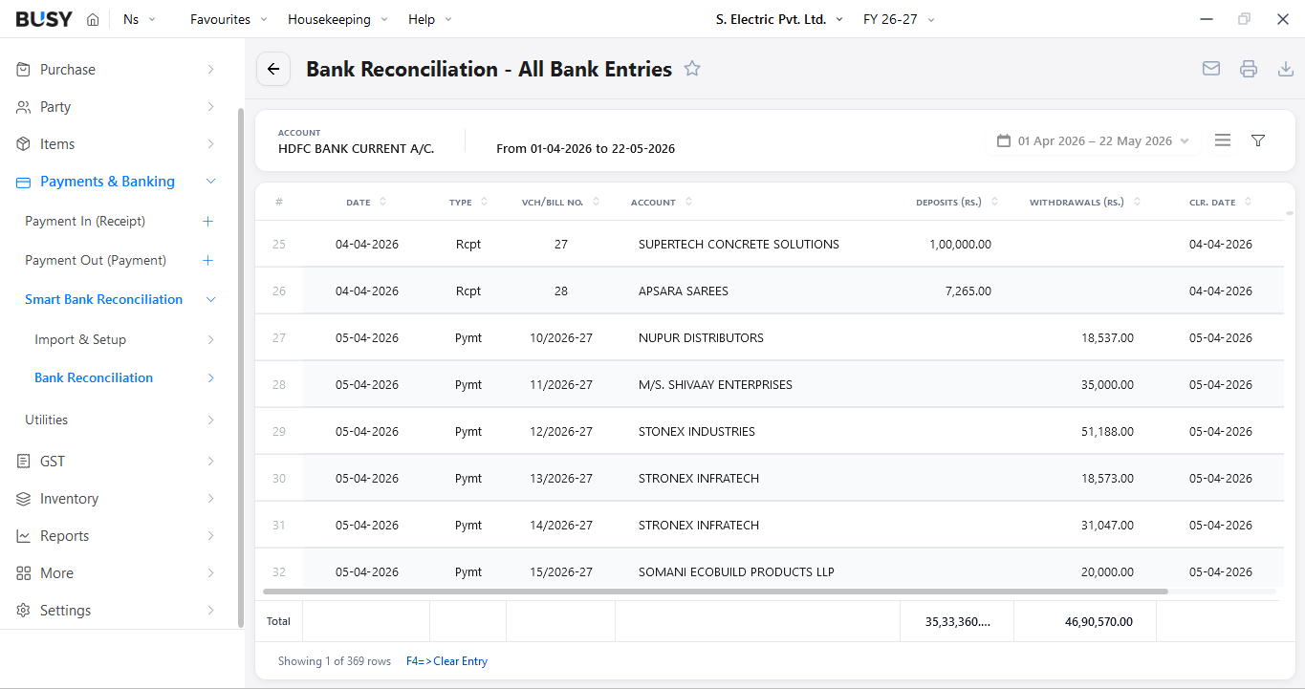Expand the Purchase chevron
This screenshot has height=689, width=1305.
[211, 70]
